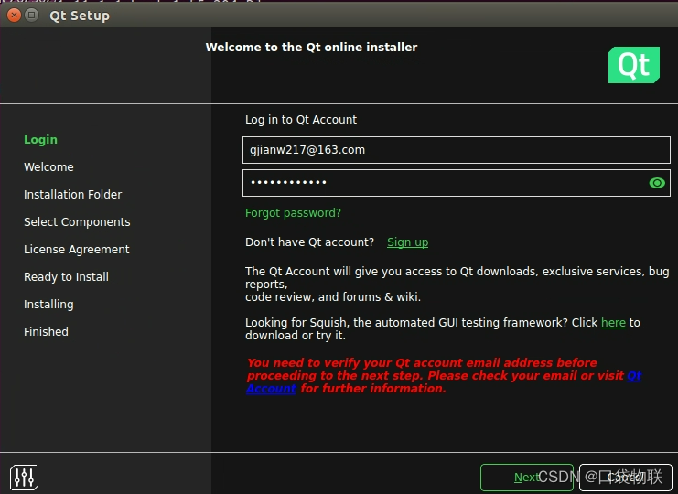Screen dimensions: 678x494
Task: Click the green Qt logo
Action: click(x=634, y=65)
